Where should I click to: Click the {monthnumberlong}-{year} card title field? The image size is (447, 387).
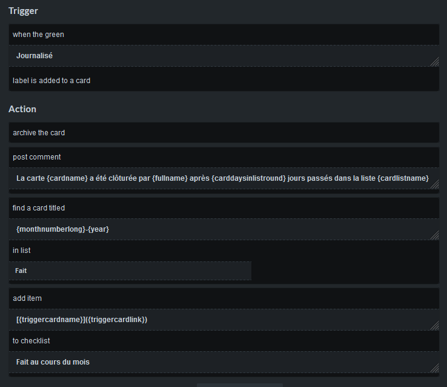click(x=223, y=229)
